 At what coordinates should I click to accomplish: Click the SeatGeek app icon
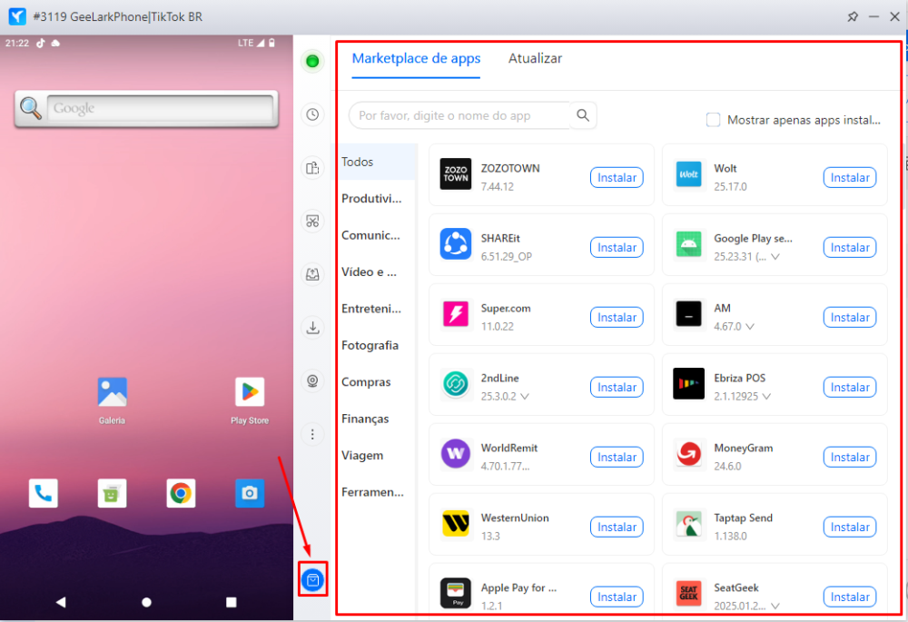click(x=688, y=594)
